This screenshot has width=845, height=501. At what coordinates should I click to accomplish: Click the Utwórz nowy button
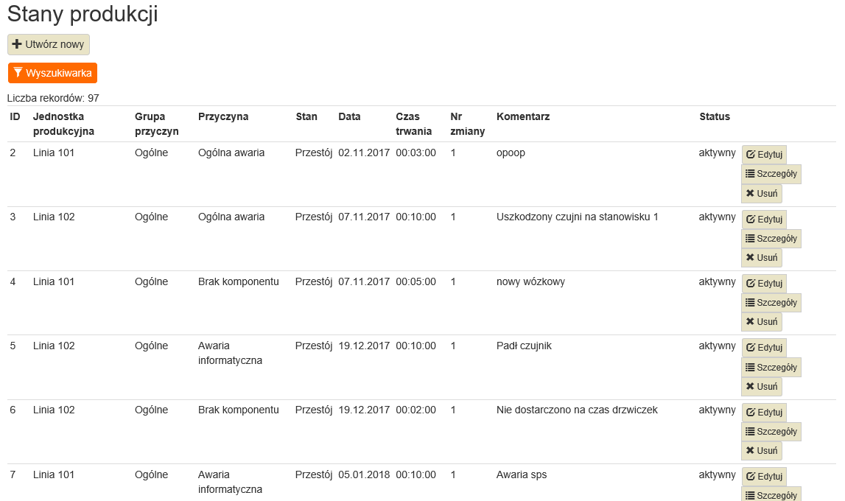tap(49, 44)
